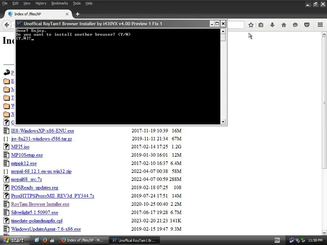Open the History menu
The width and height of the screenshot is (327, 245).
pyautogui.click(x=41, y=3)
